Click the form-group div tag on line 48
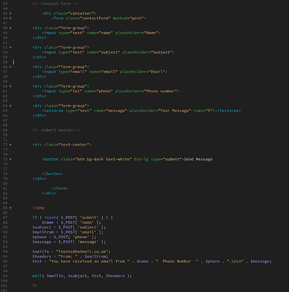 click(x=61, y=28)
